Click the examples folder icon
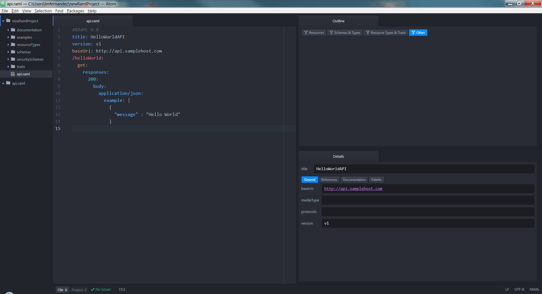This screenshot has height=294, width=542. [x=13, y=37]
